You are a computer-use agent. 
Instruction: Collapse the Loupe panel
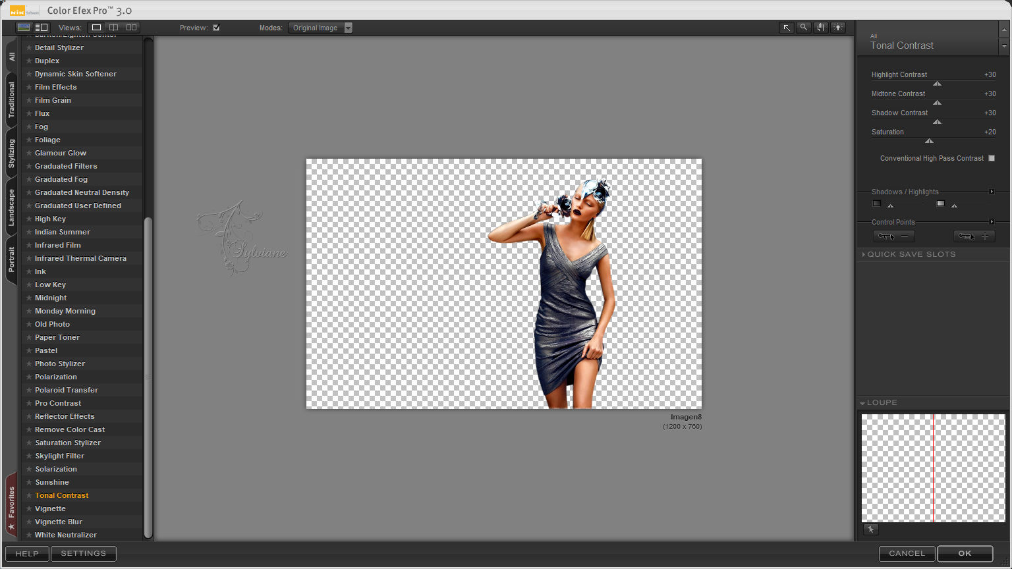[x=862, y=403]
